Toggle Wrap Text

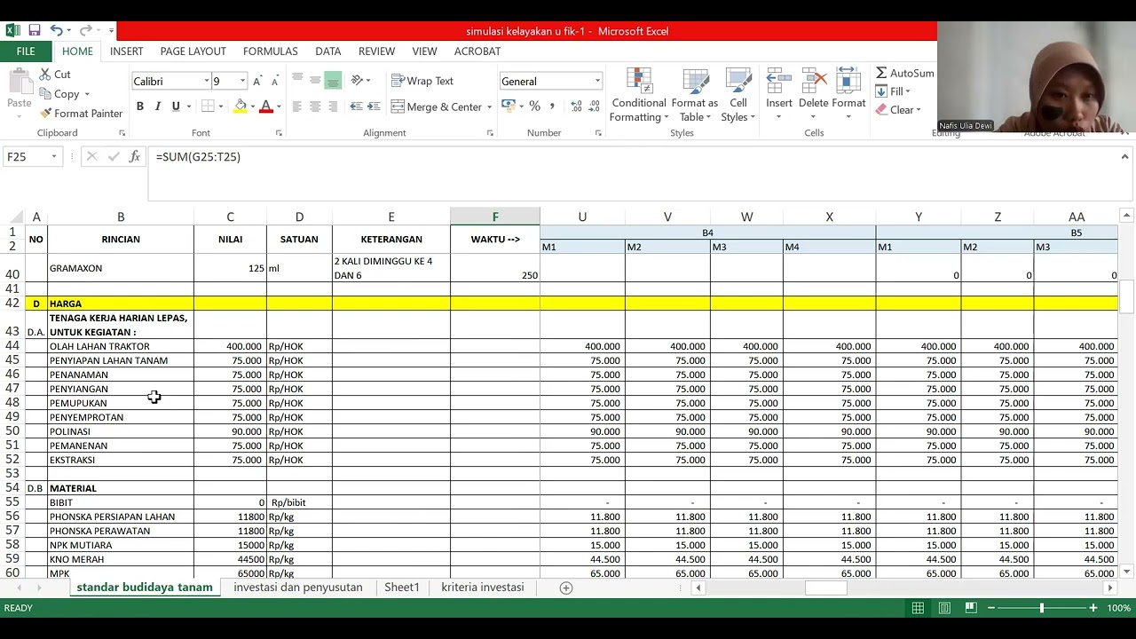click(422, 81)
